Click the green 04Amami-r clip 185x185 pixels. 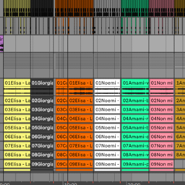pos(135,119)
